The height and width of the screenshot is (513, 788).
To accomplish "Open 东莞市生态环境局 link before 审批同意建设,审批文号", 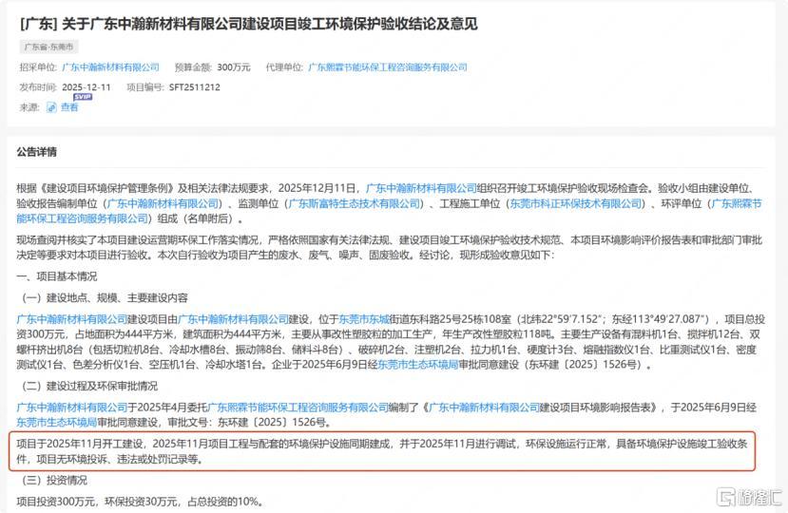I will 56,423.
